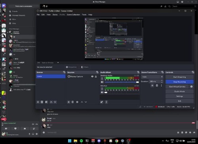Open preview scaling dropdown arrow
The width and height of the screenshot is (198, 144).
point(58,63)
